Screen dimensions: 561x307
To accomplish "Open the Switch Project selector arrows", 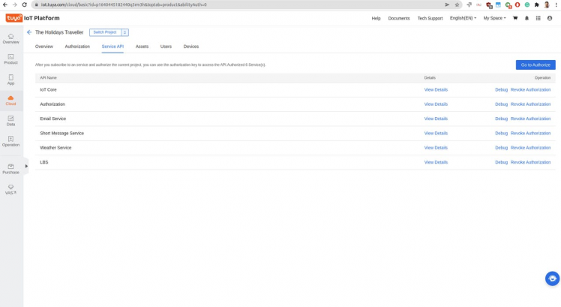I will pyautogui.click(x=124, y=32).
